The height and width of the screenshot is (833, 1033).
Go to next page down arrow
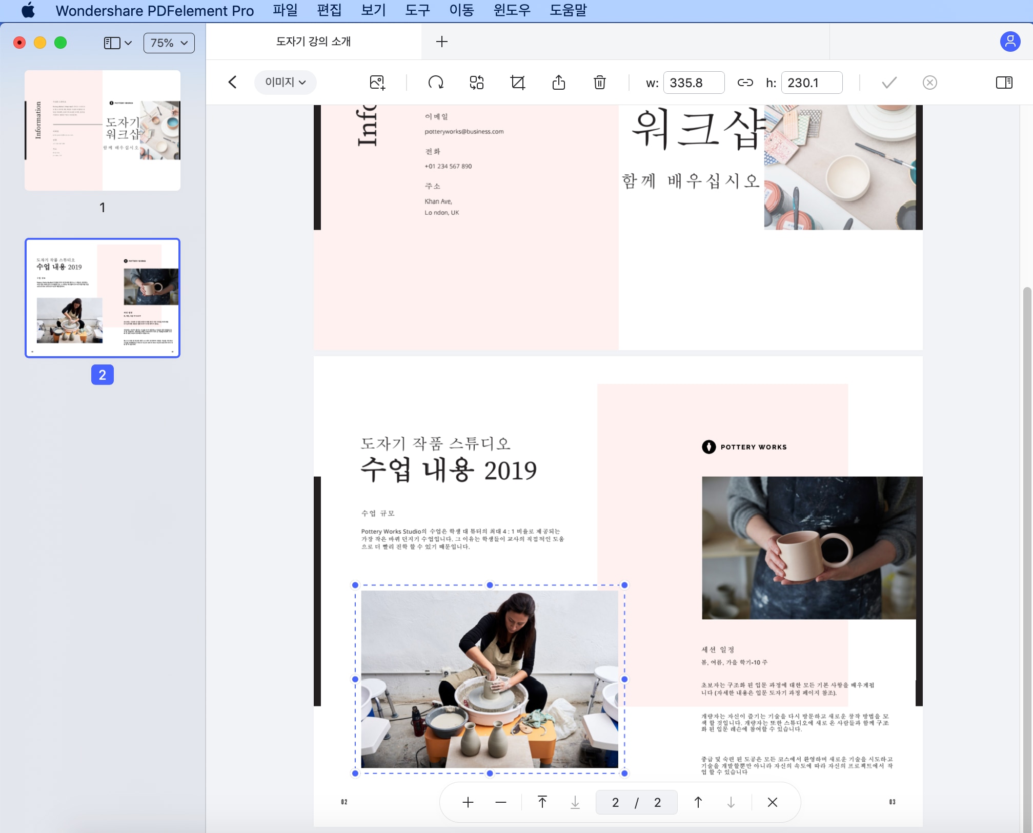coord(731,802)
